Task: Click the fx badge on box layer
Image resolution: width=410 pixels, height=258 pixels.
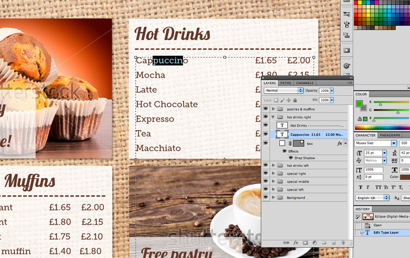Action: 339,144
